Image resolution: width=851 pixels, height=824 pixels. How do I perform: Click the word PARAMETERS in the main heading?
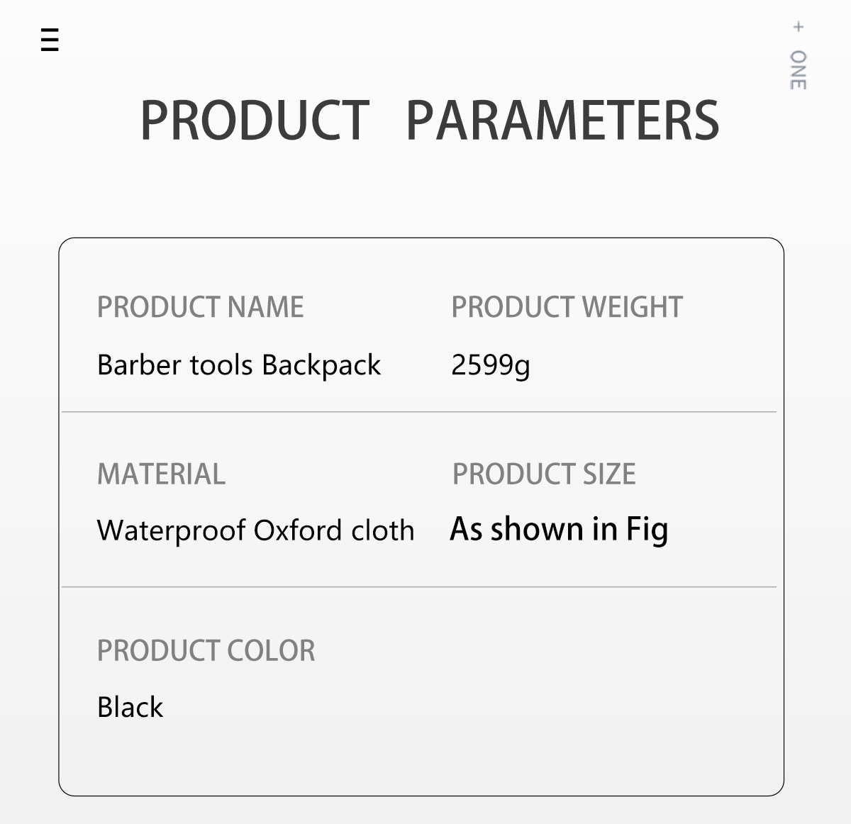click(x=562, y=121)
